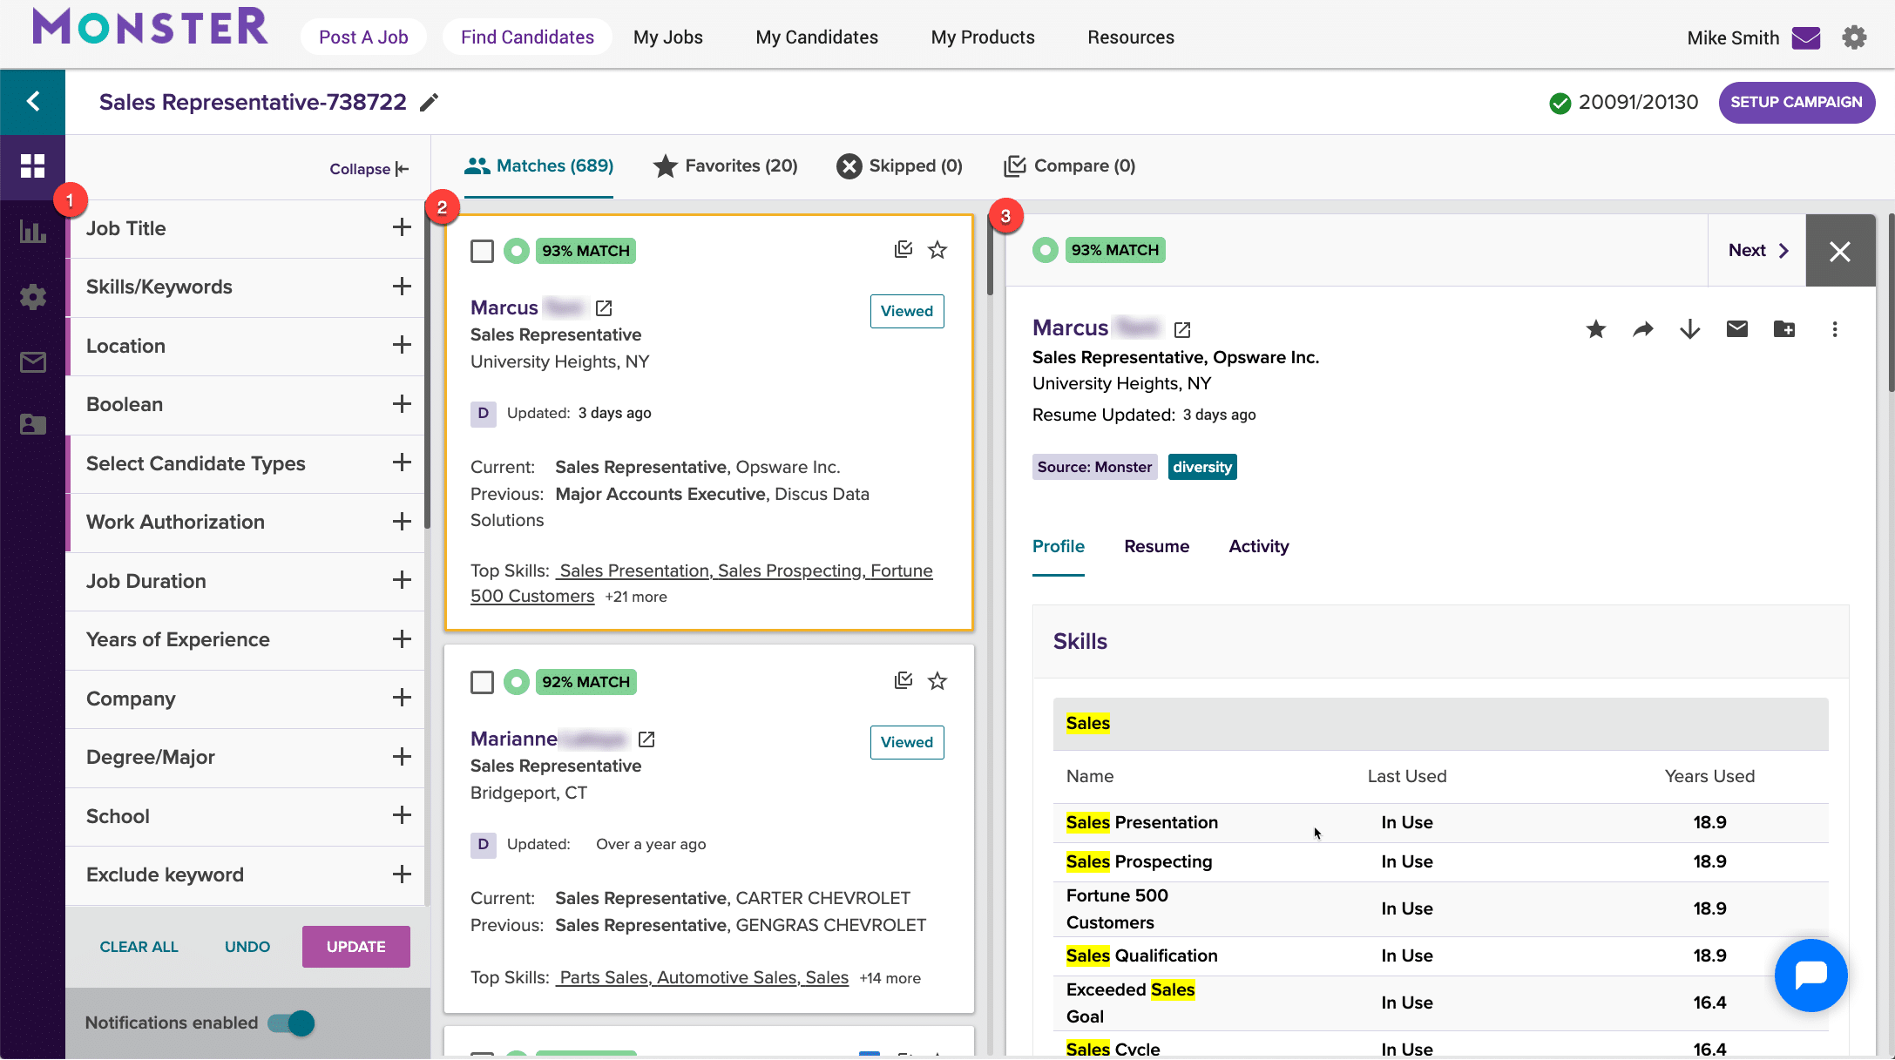Toggle the Notifications enabled switch
This screenshot has width=1895, height=1060.
(x=292, y=1023)
